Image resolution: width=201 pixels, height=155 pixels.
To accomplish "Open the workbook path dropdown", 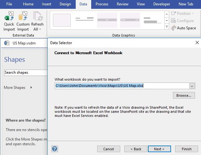I will tap(192, 86).
